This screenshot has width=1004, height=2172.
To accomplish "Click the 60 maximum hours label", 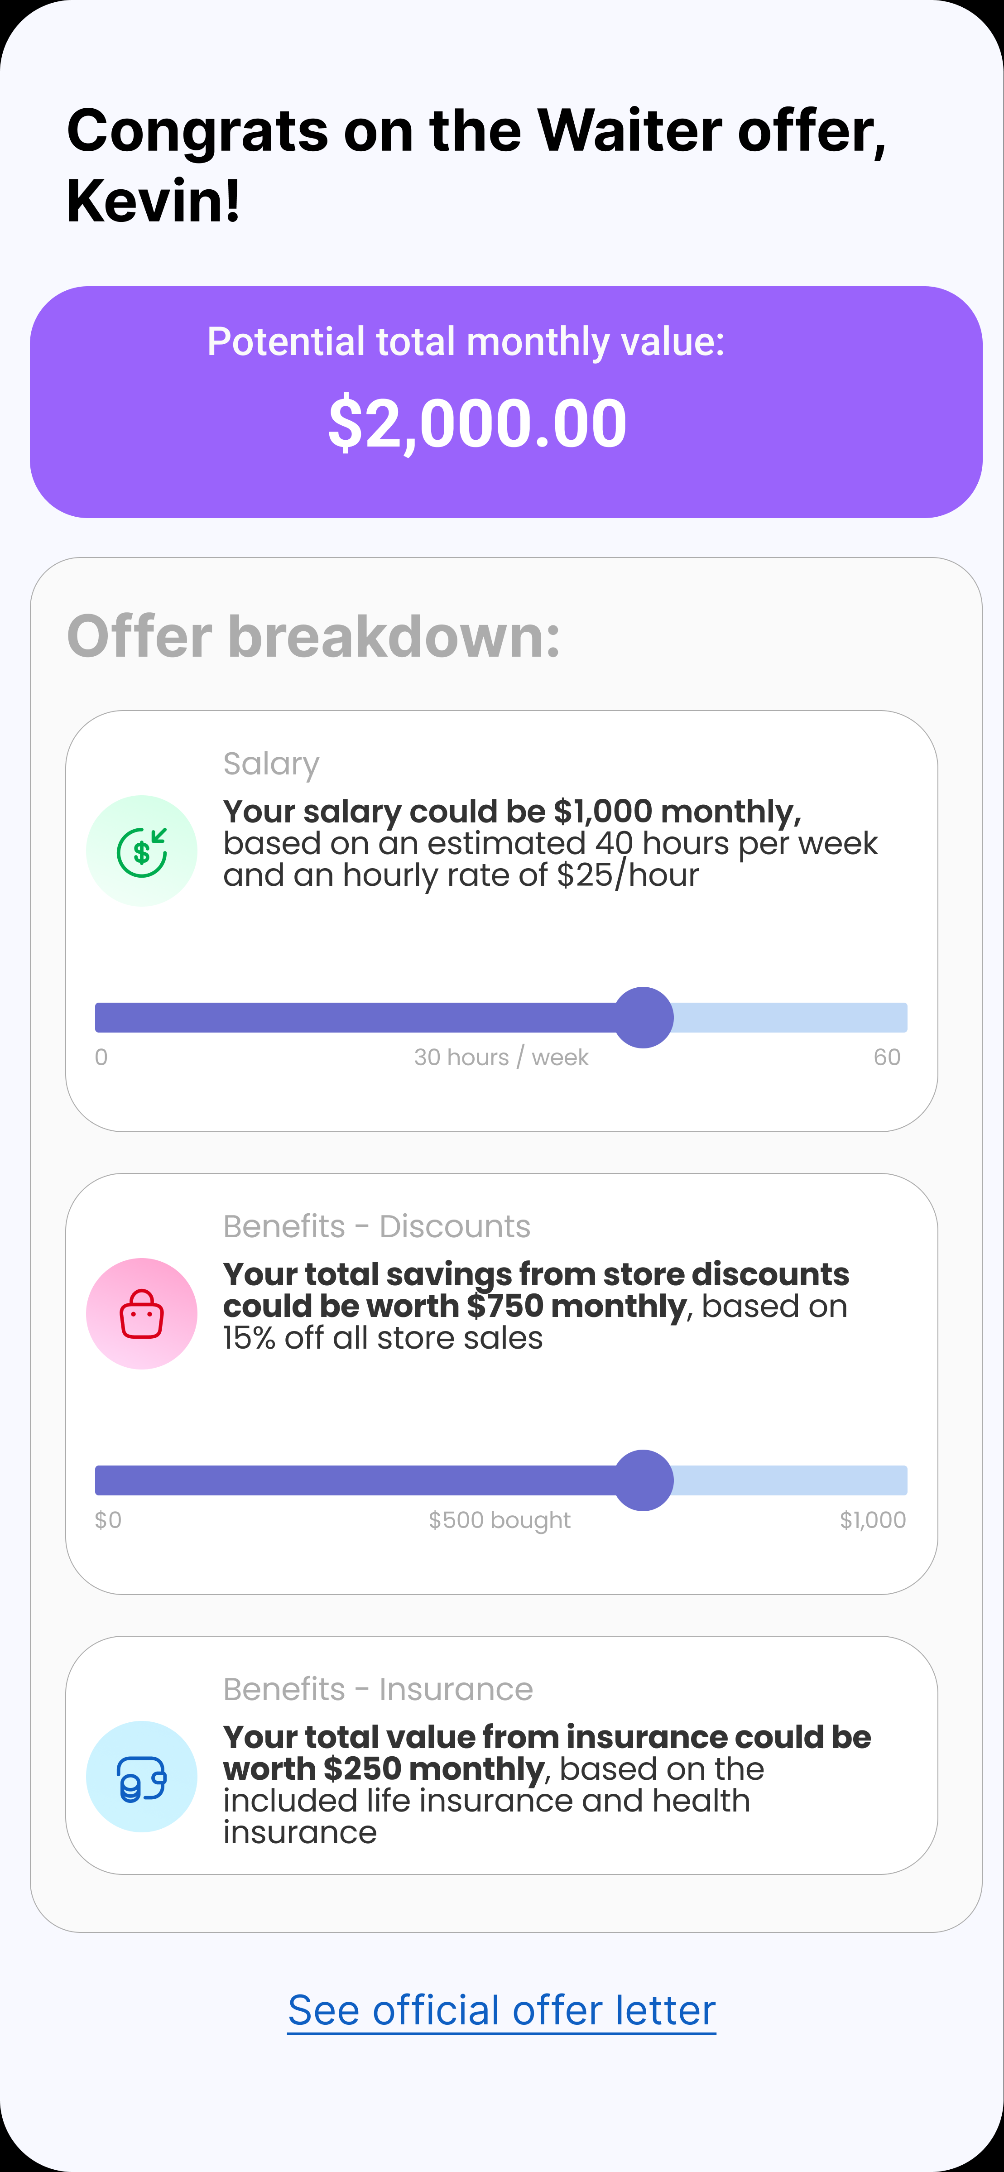I will 887,1057.
